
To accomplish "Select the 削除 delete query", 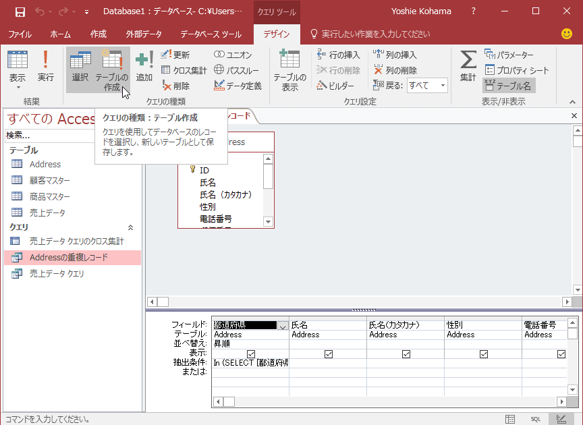I will (176, 86).
